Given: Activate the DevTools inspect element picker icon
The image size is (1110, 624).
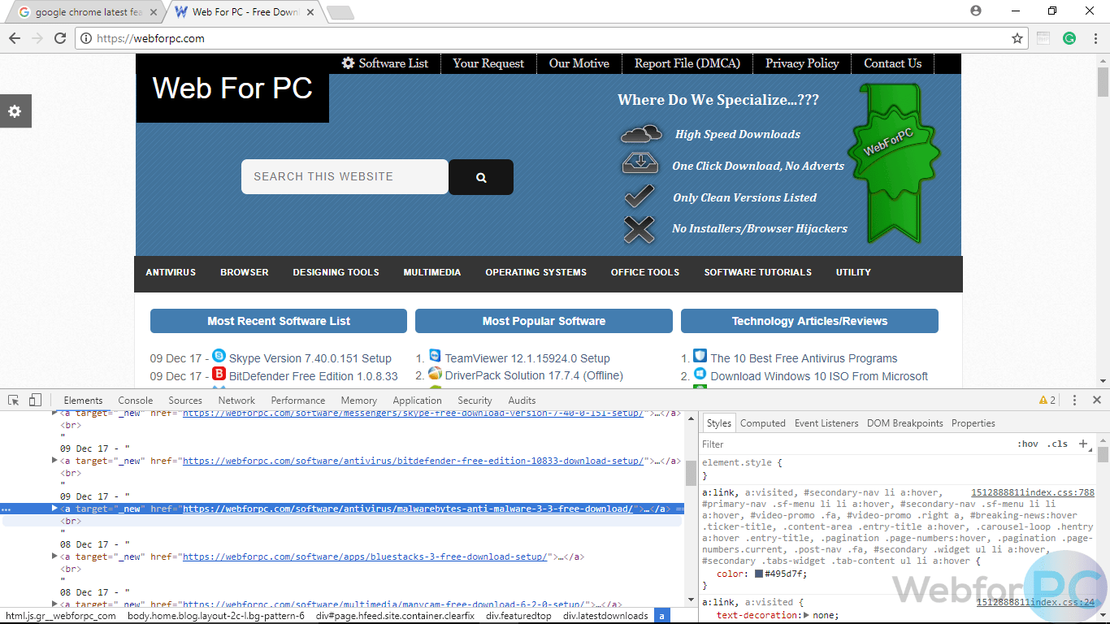Looking at the screenshot, I should coord(14,400).
